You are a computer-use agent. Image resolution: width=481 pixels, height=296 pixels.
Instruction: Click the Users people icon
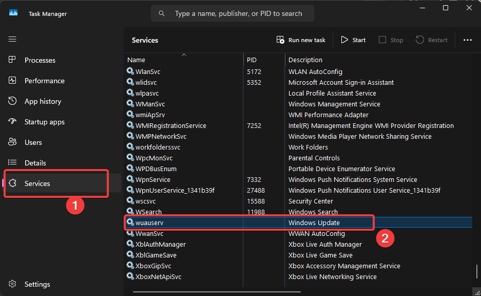click(12, 142)
